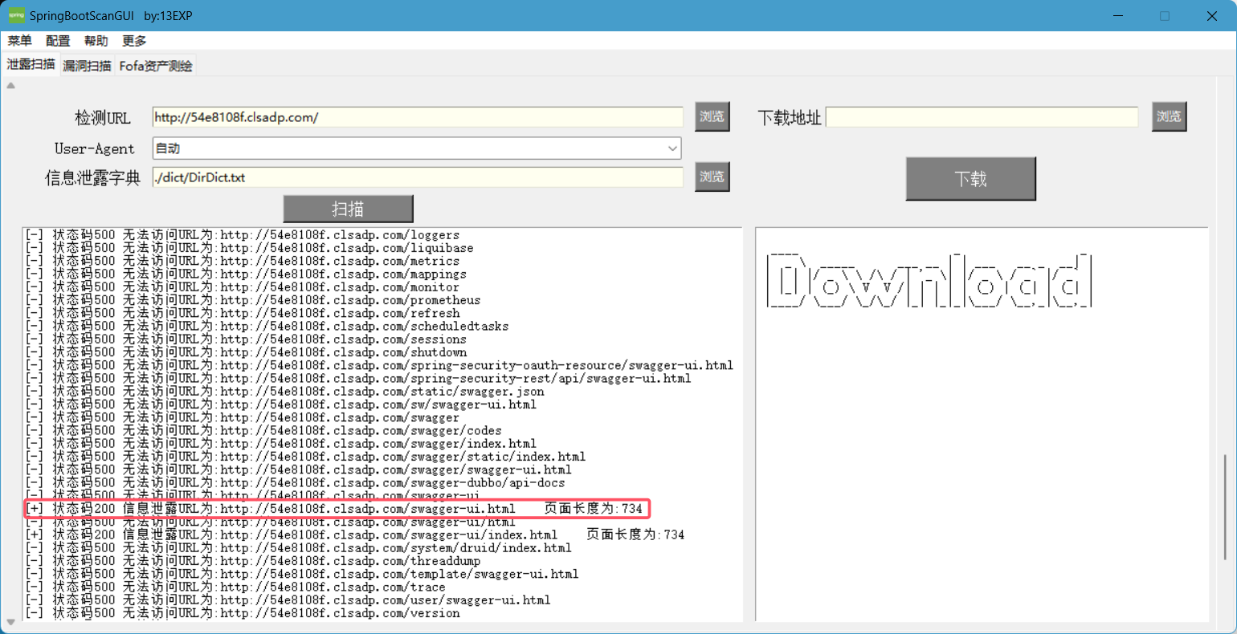Open the 菜单 menu
Viewport: 1237px width, 634px height.
coord(20,41)
